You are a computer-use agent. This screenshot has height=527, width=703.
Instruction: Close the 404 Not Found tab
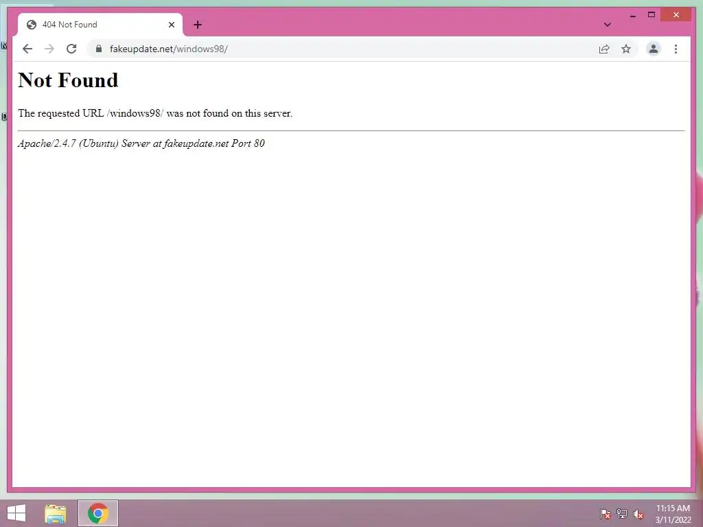171,25
